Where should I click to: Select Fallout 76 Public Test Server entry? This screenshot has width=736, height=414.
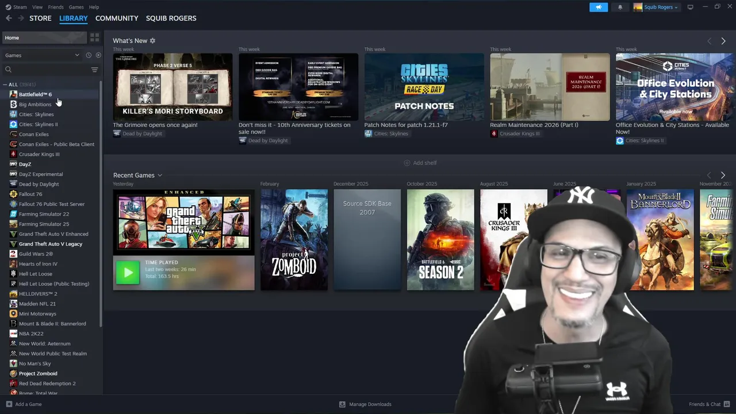coord(52,204)
